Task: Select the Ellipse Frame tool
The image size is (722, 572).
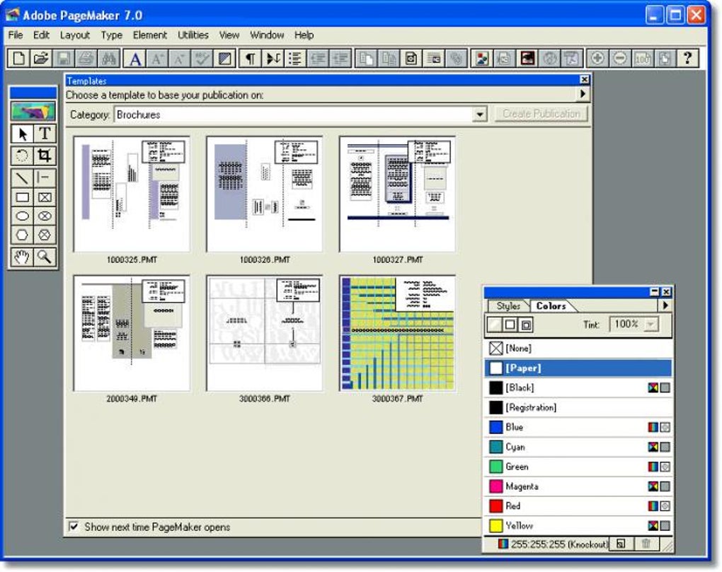Action: (x=44, y=216)
